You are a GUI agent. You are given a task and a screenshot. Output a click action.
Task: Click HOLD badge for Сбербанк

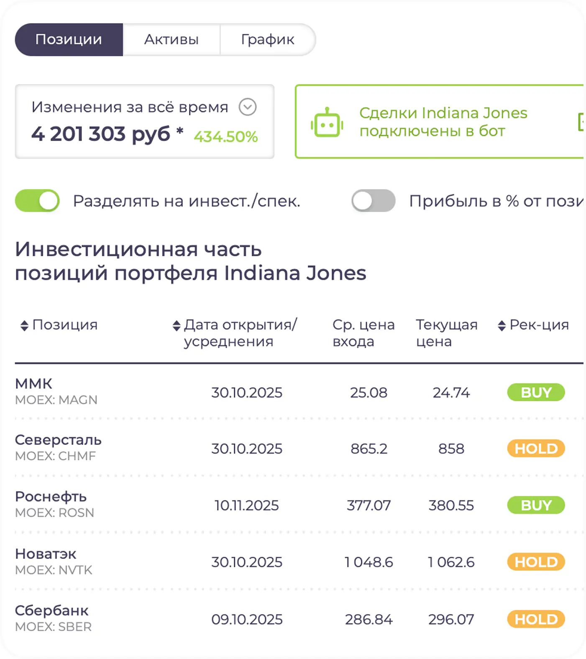[536, 619]
